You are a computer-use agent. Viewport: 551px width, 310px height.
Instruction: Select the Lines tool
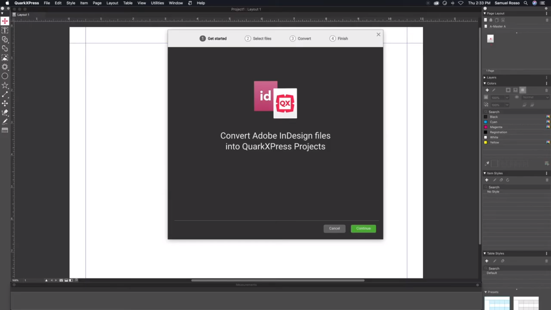tap(5, 94)
